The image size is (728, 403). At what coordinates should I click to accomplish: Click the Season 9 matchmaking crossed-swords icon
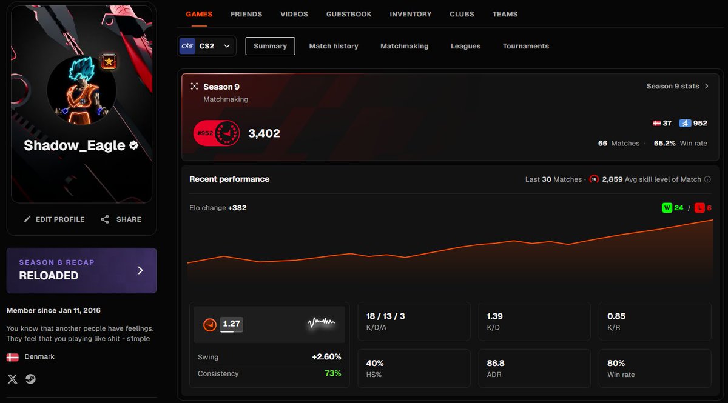[x=194, y=87]
